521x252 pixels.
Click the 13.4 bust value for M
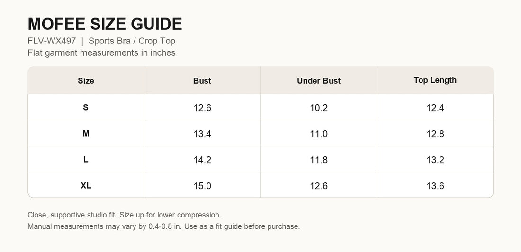click(202, 134)
